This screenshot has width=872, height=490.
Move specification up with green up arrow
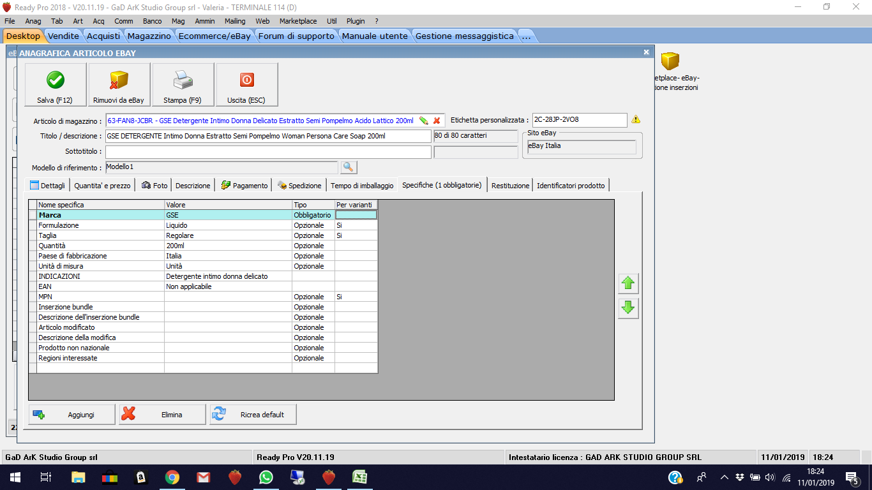pos(628,283)
